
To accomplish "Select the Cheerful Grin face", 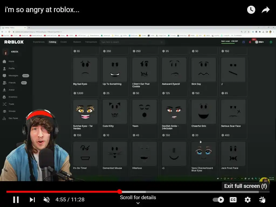I will (203, 112).
